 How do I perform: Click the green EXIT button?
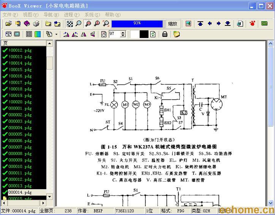264,23
